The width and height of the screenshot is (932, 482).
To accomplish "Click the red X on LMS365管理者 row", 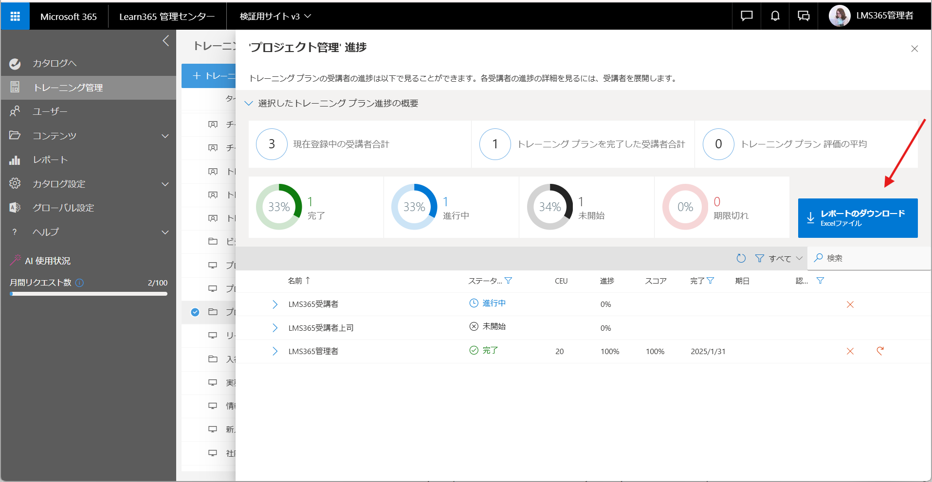I will click(850, 351).
